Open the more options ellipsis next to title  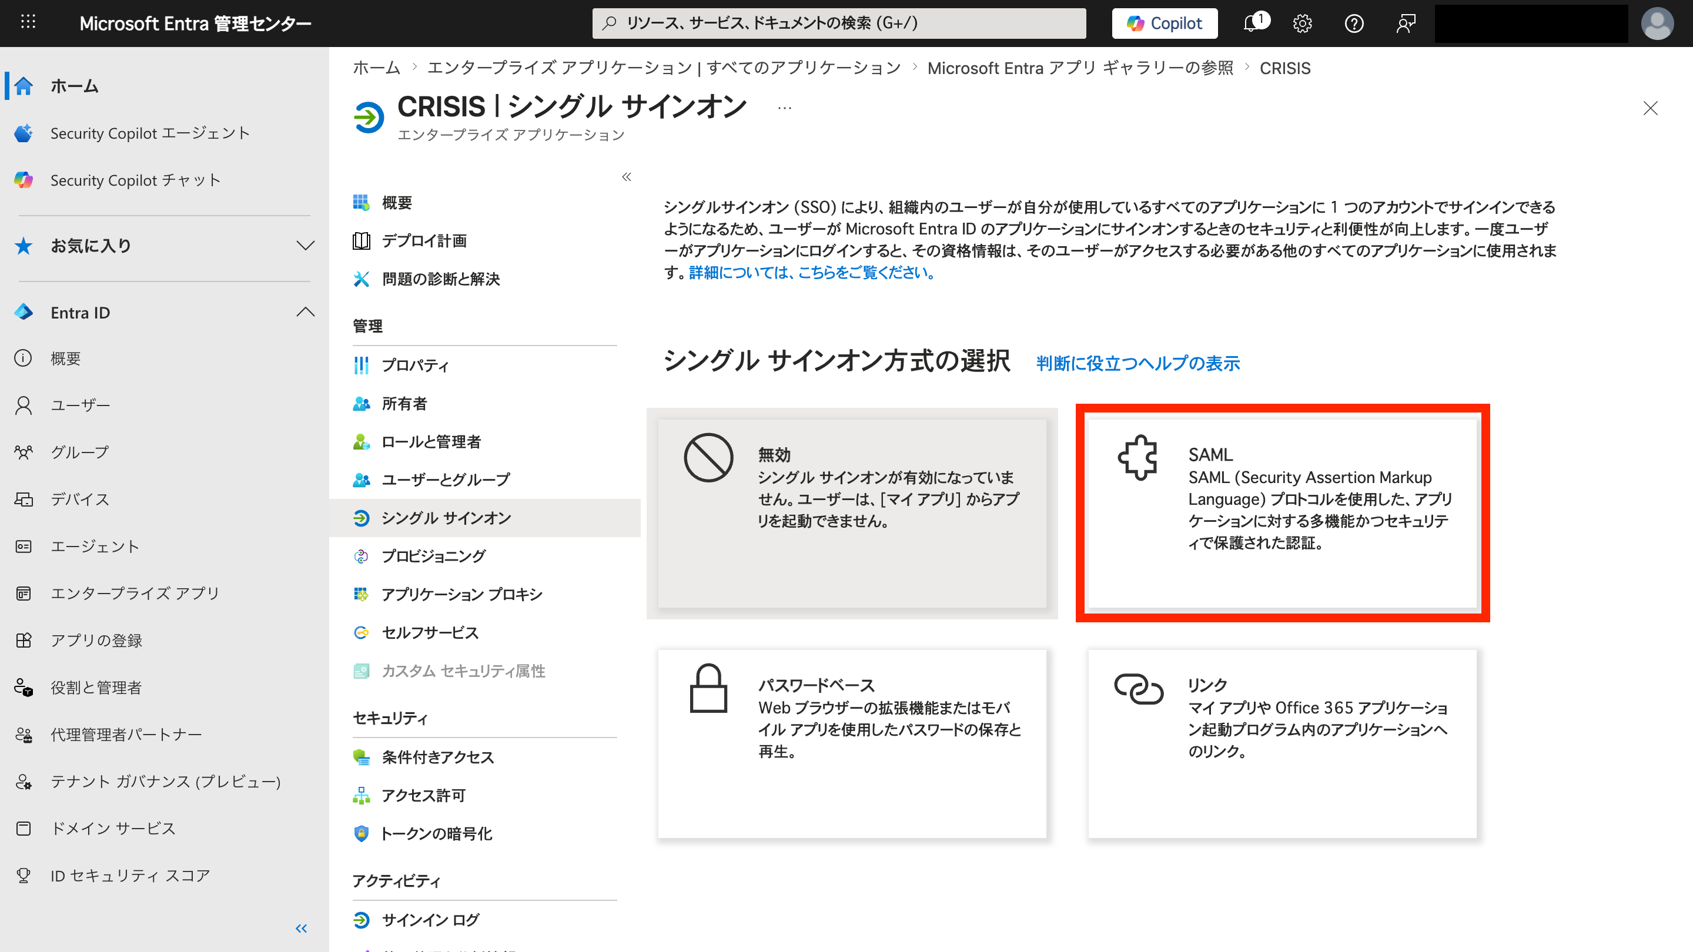(785, 108)
